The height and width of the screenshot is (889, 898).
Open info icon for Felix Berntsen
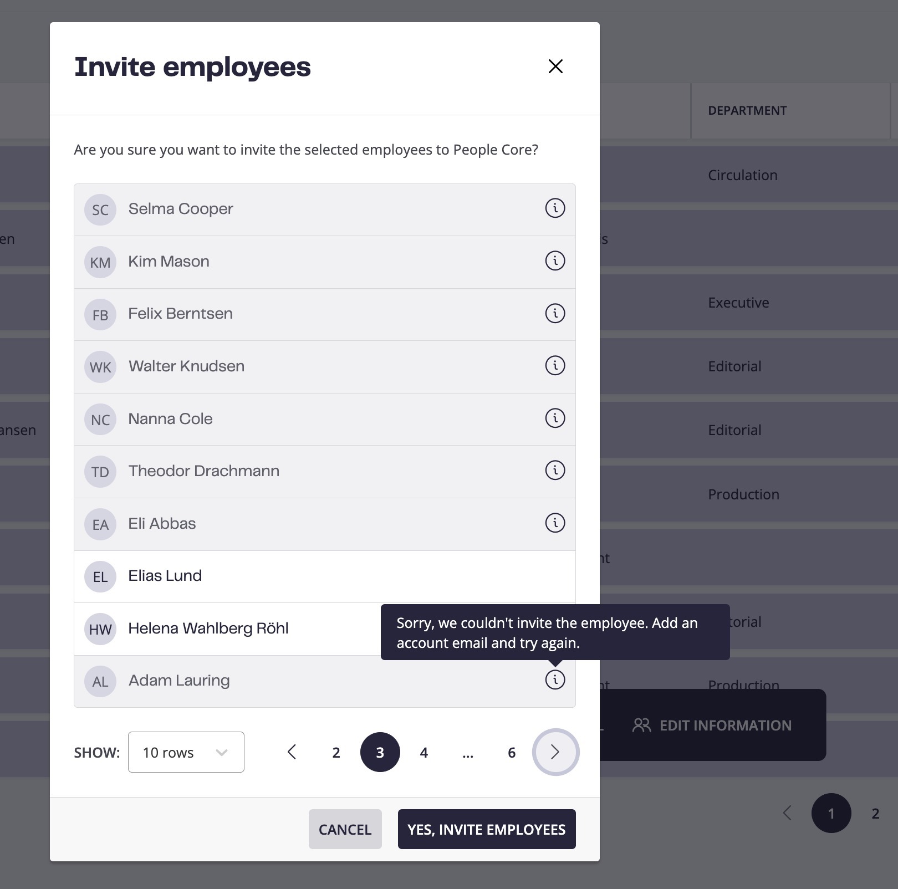[555, 313]
